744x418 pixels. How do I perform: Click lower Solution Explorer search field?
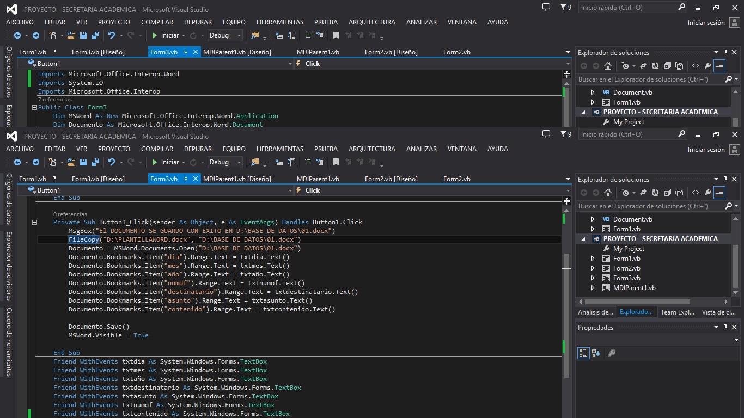[651, 206]
